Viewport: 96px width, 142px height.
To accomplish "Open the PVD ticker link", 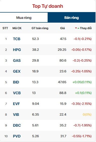I will [x=17, y=136].
